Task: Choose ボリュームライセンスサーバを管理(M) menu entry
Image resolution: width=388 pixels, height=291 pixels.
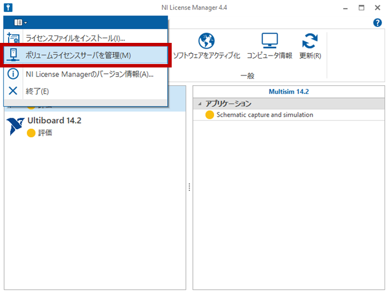Action: coord(86,55)
